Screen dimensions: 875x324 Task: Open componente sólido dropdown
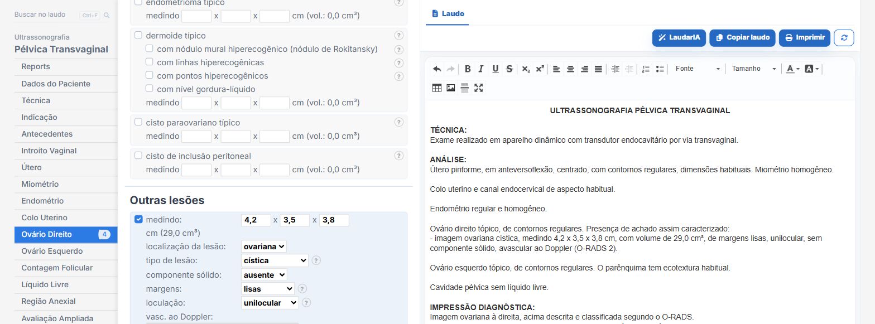click(x=265, y=275)
